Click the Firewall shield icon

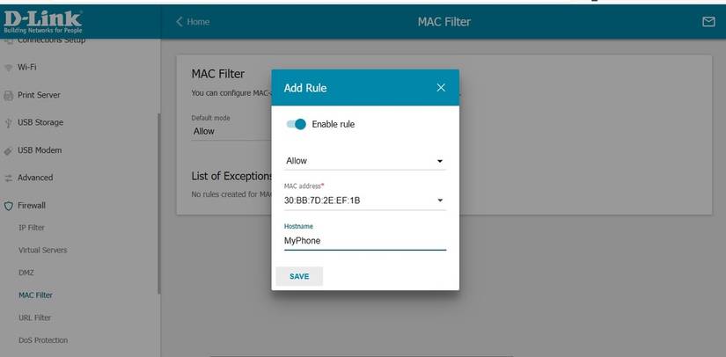pyautogui.click(x=9, y=206)
